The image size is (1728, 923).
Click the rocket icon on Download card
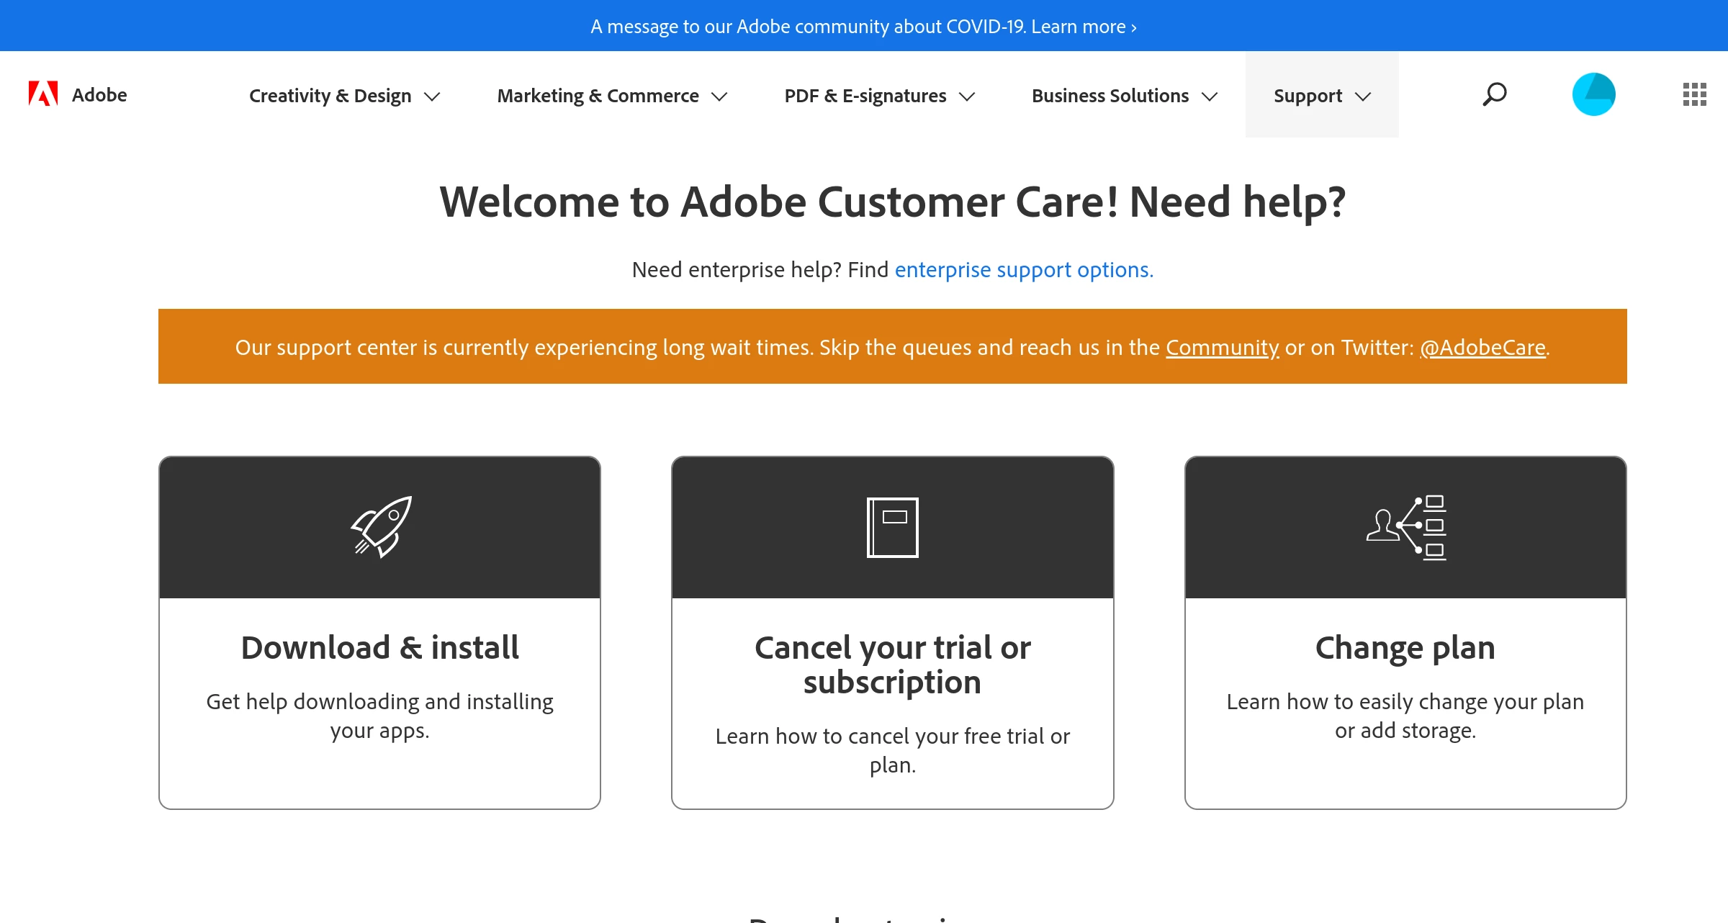[381, 527]
